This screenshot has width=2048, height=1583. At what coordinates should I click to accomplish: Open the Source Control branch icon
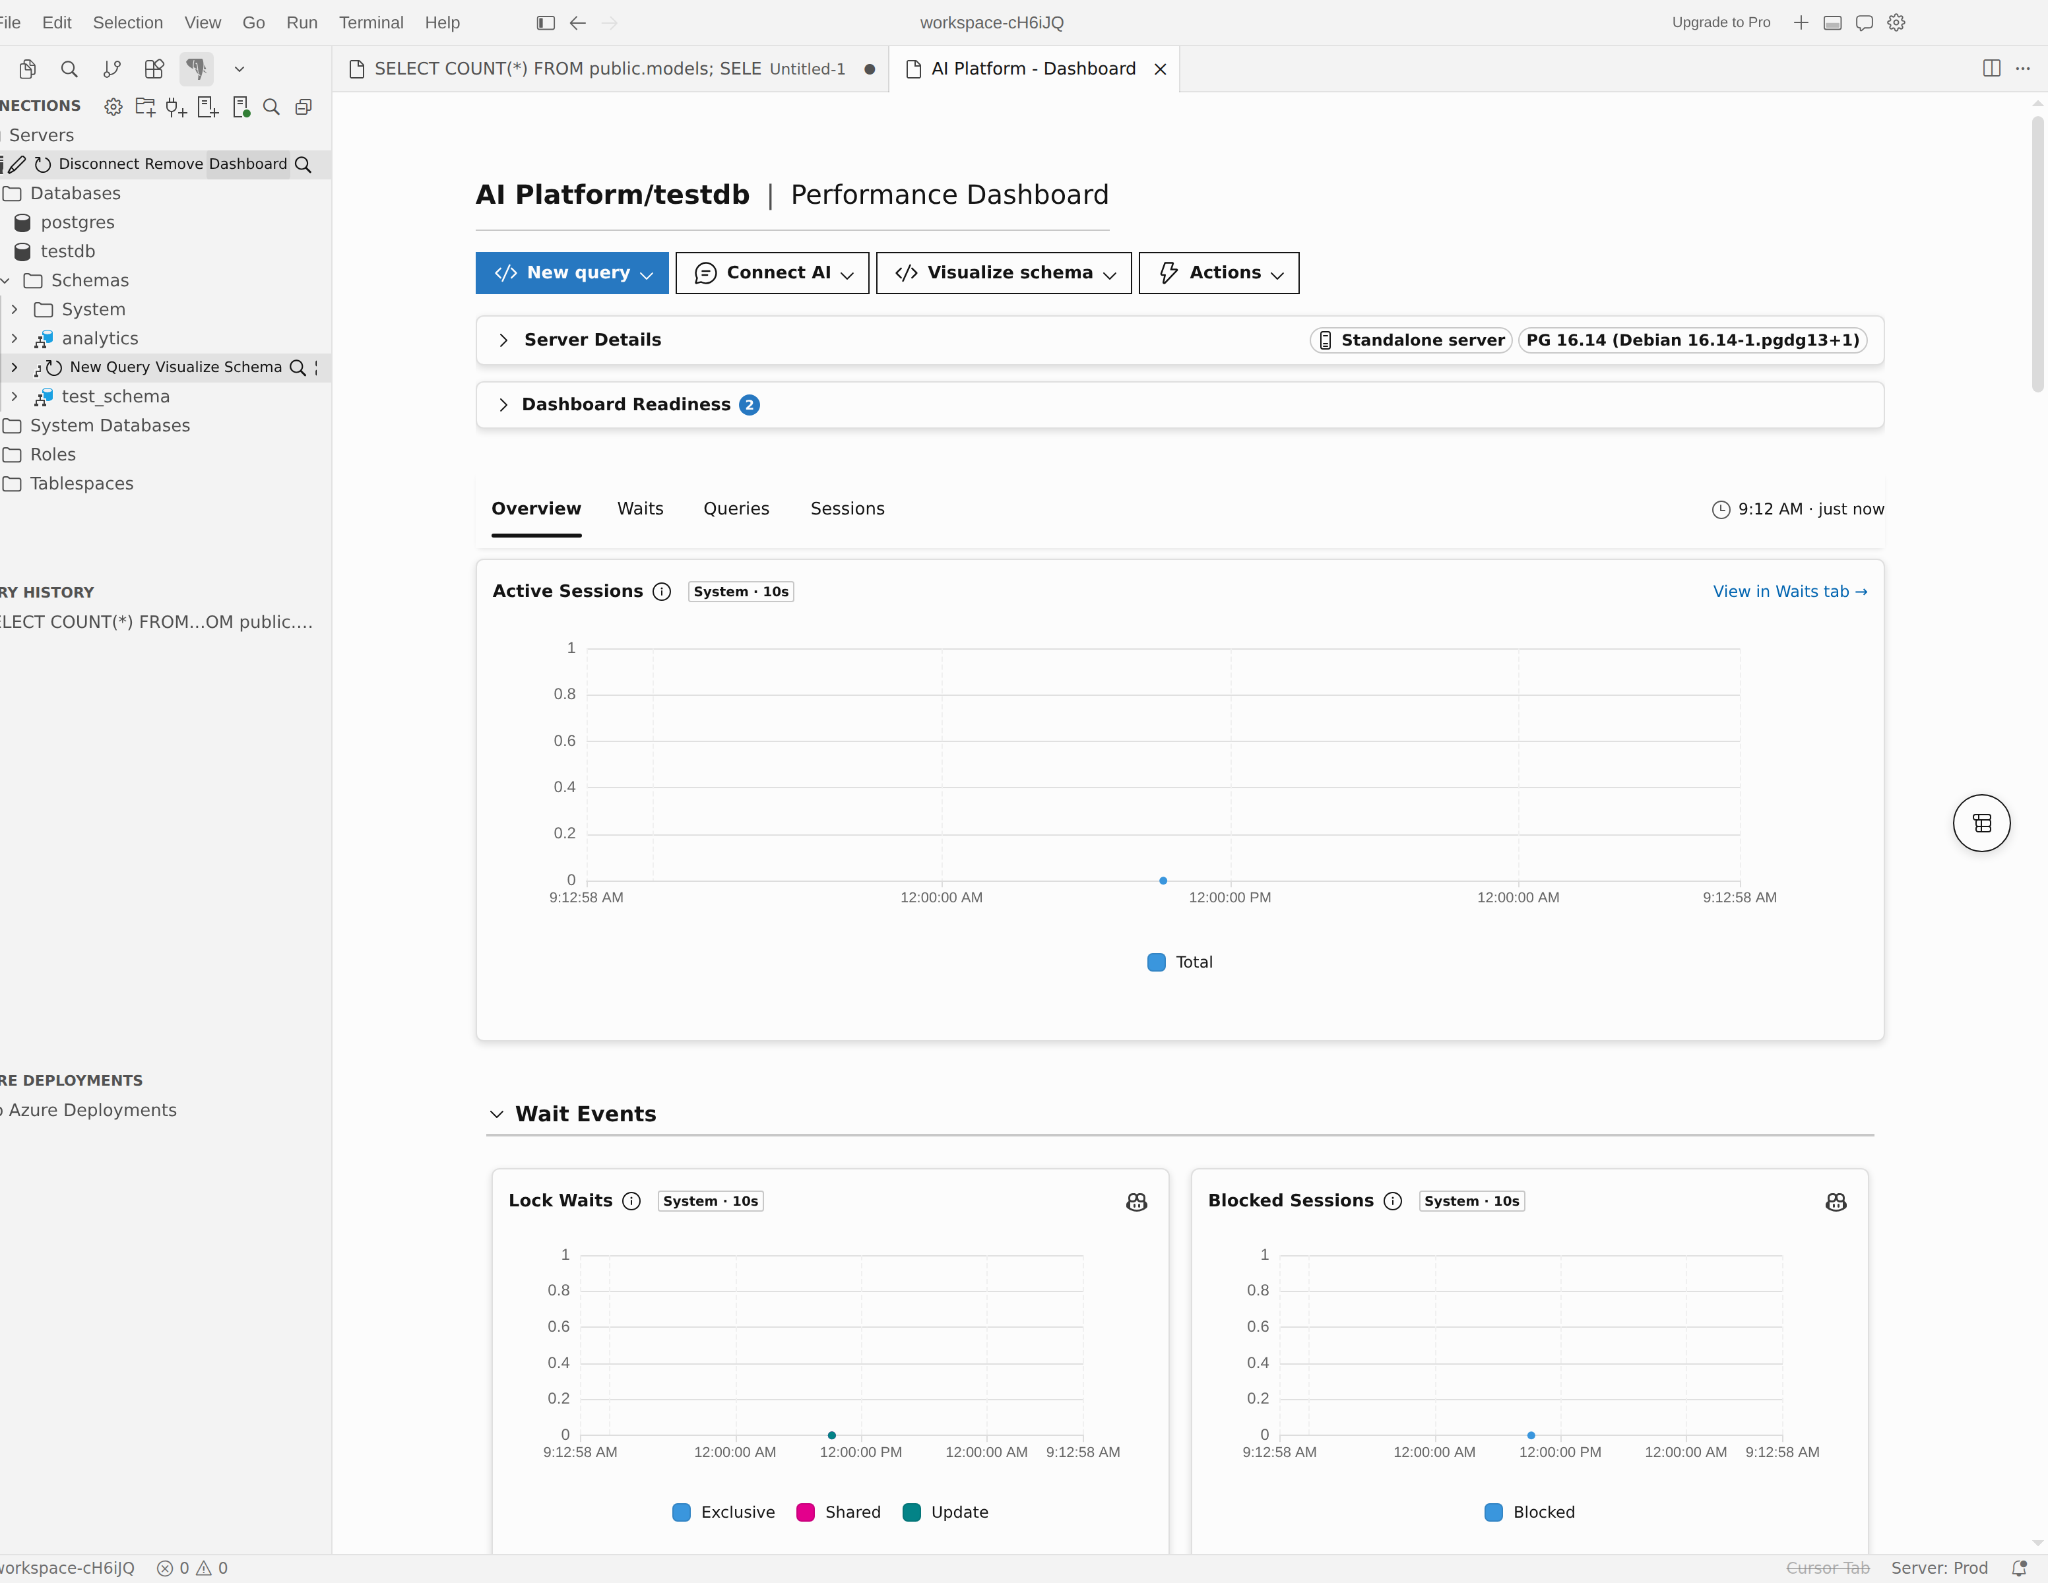click(x=112, y=69)
